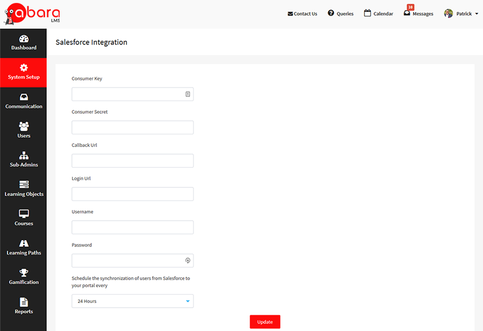483x331 pixels.
Task: Open the Messages inbox icon
Action: click(407, 13)
